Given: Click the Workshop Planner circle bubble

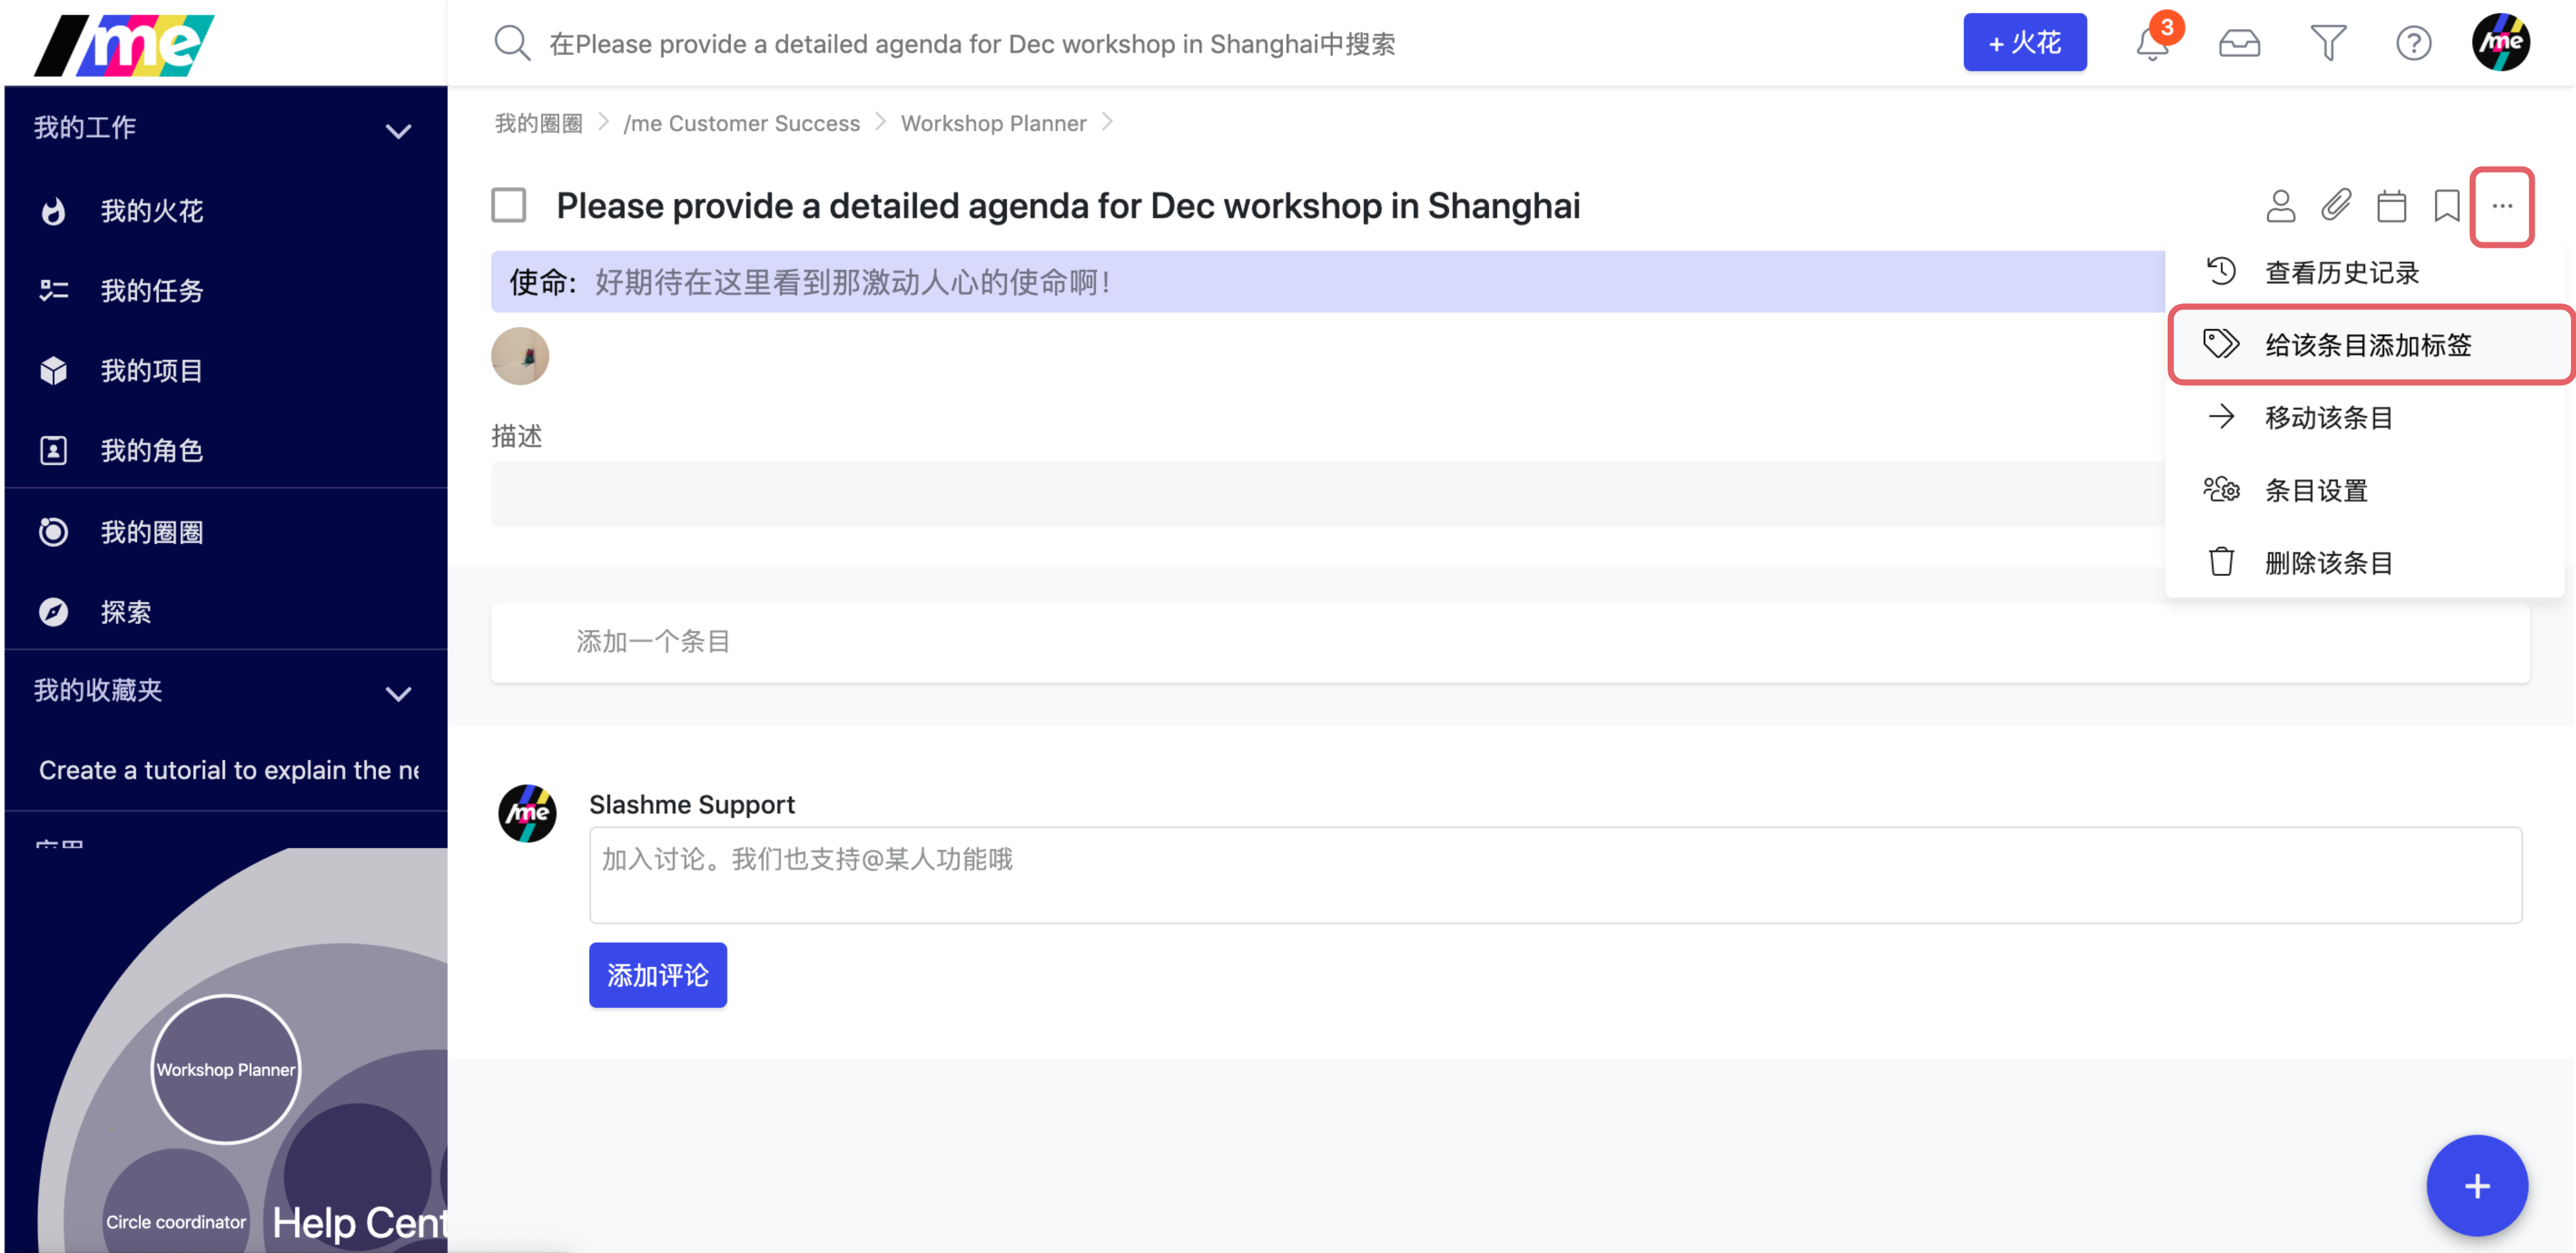Looking at the screenshot, I should (225, 1069).
